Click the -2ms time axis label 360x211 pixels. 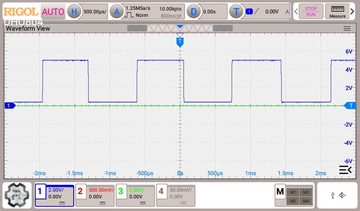[39, 173]
